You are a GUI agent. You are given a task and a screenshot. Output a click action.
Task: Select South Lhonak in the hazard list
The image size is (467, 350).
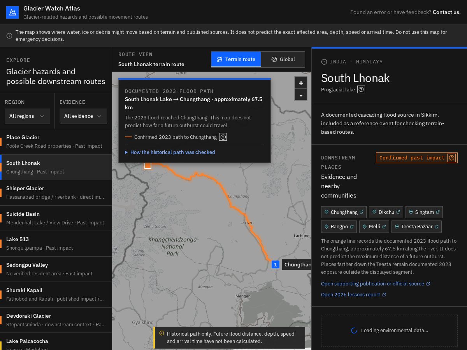56,167
